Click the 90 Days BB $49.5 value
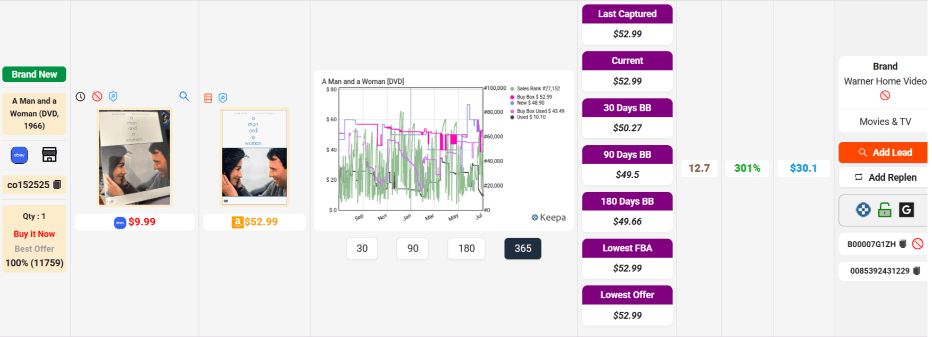Viewport: 932px width, 337px height. (x=627, y=175)
